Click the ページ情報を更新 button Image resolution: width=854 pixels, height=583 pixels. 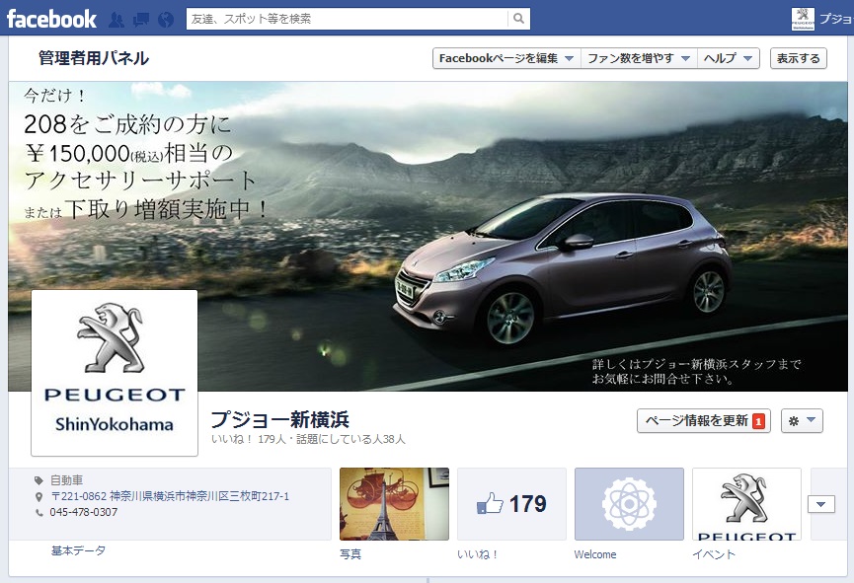(x=703, y=421)
